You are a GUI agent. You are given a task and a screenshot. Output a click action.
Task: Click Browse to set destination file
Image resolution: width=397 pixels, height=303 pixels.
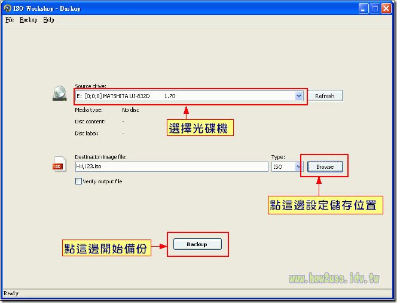coord(325,167)
